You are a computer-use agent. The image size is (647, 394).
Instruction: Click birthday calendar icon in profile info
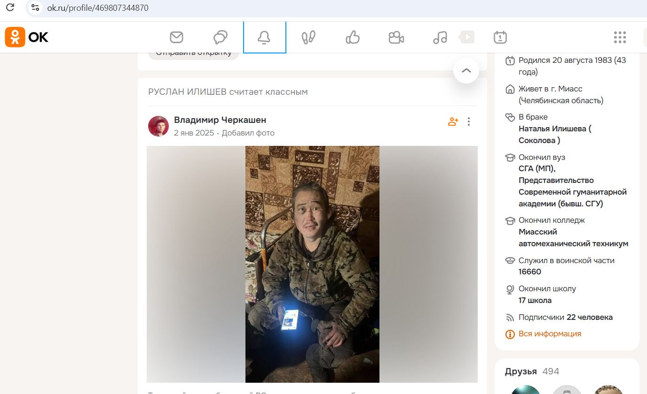tap(510, 61)
